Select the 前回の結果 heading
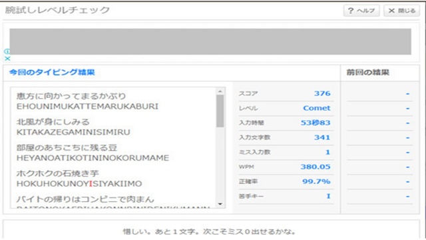Screen dimensions: 426x240 pyautogui.click(x=368, y=73)
